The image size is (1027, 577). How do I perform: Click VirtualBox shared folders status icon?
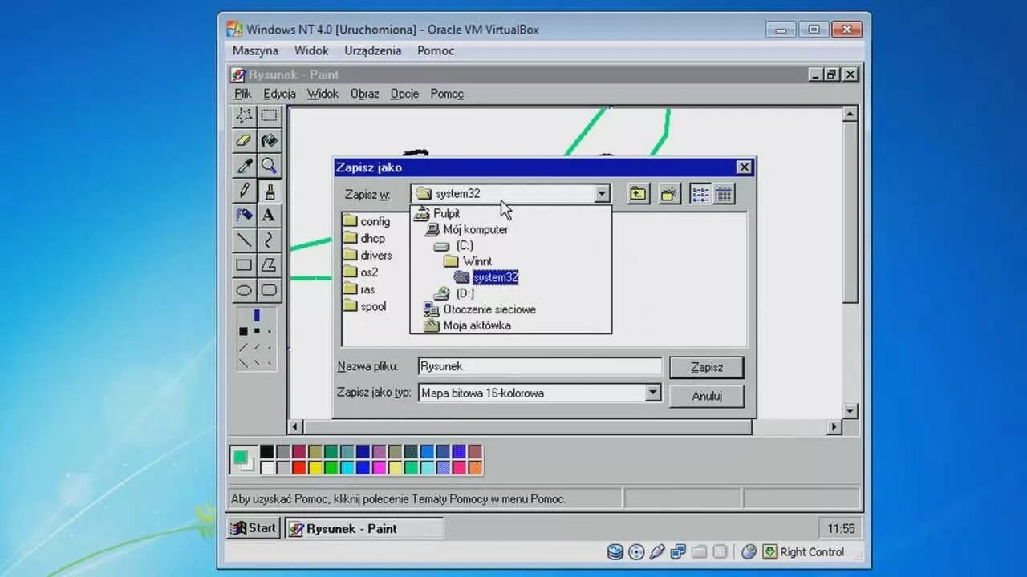pyautogui.click(x=699, y=551)
